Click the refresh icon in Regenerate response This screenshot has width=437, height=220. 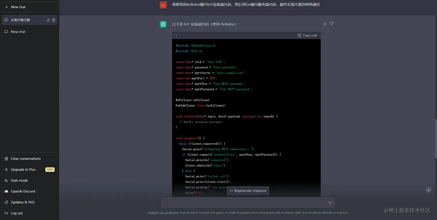[x=231, y=191]
